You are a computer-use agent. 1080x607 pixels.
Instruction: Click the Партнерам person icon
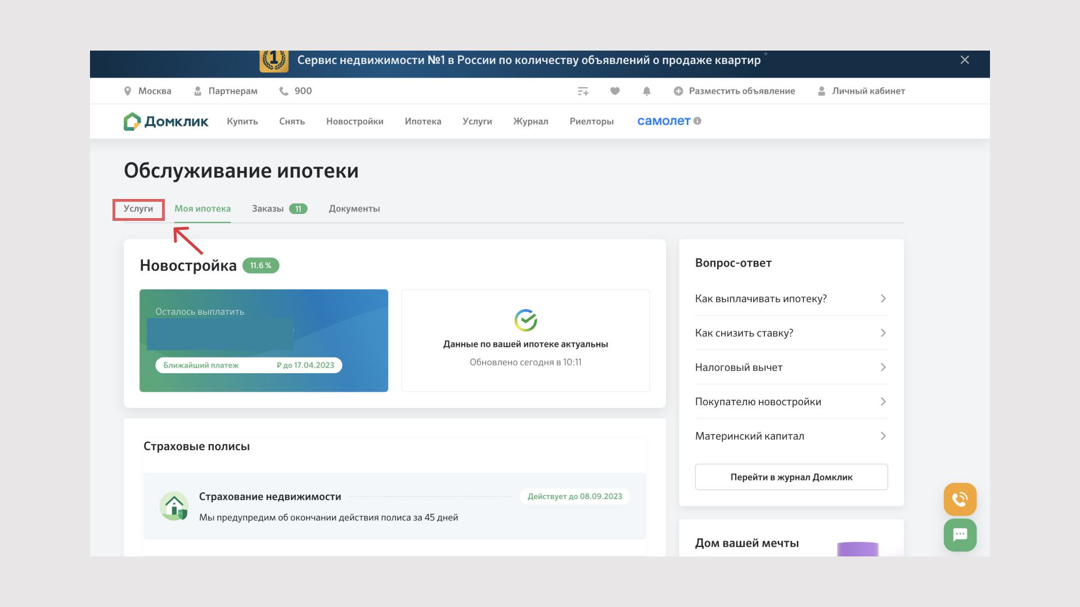tap(197, 91)
